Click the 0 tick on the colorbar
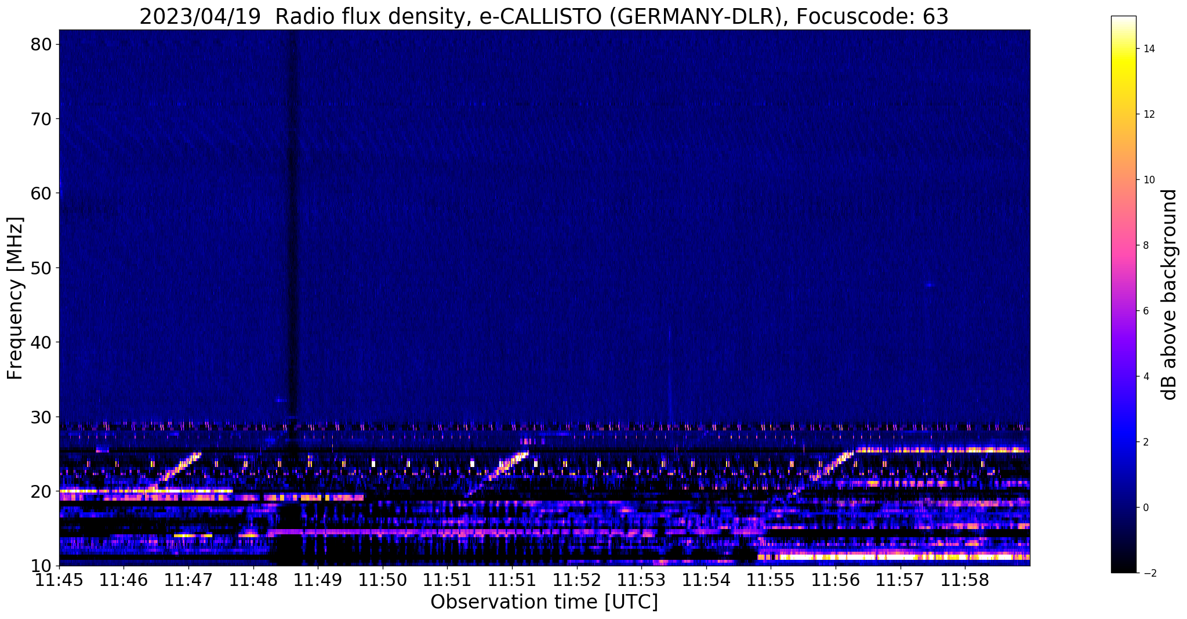Viewport: 1187px width, 619px height. coord(1145,508)
